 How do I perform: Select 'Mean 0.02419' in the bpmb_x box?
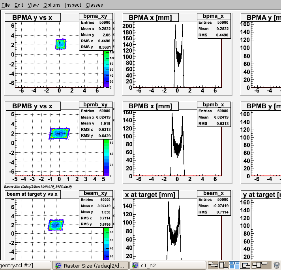point(214,117)
